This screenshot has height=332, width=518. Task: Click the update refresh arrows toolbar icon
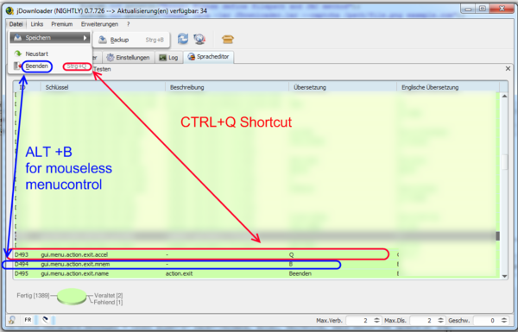pyautogui.click(x=183, y=39)
